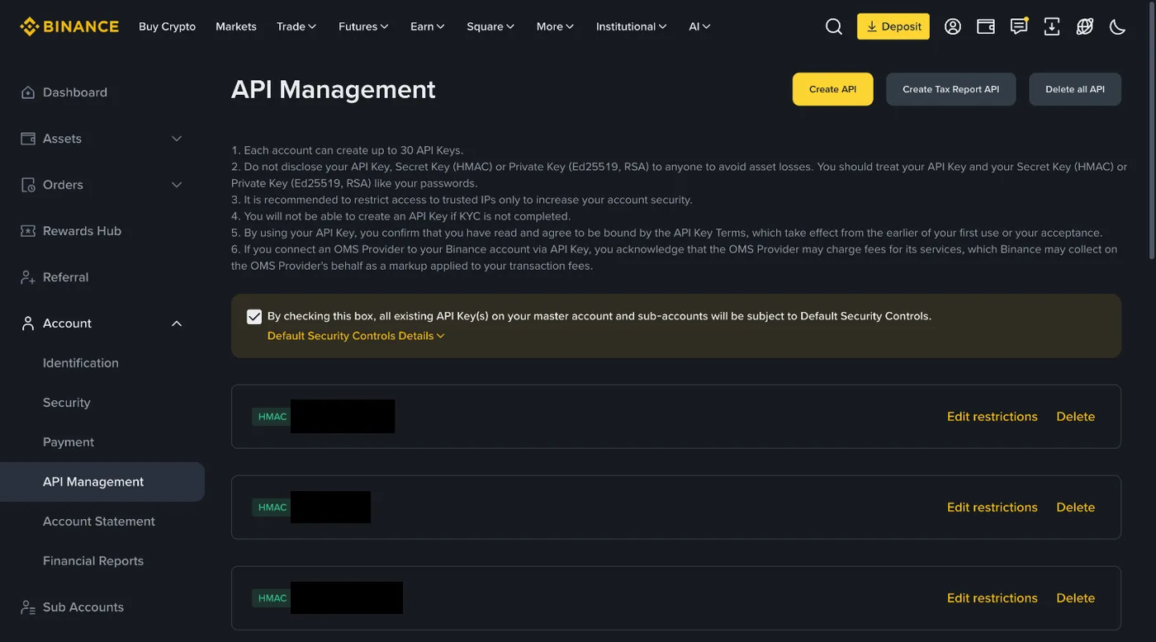1156x642 pixels.
Task: Toggle dark mode moon icon
Action: pyautogui.click(x=1118, y=26)
